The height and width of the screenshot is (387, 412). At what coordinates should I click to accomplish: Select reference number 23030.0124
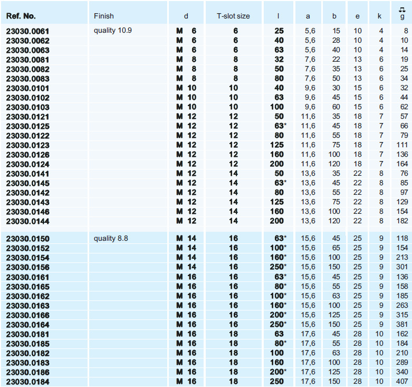27,164
